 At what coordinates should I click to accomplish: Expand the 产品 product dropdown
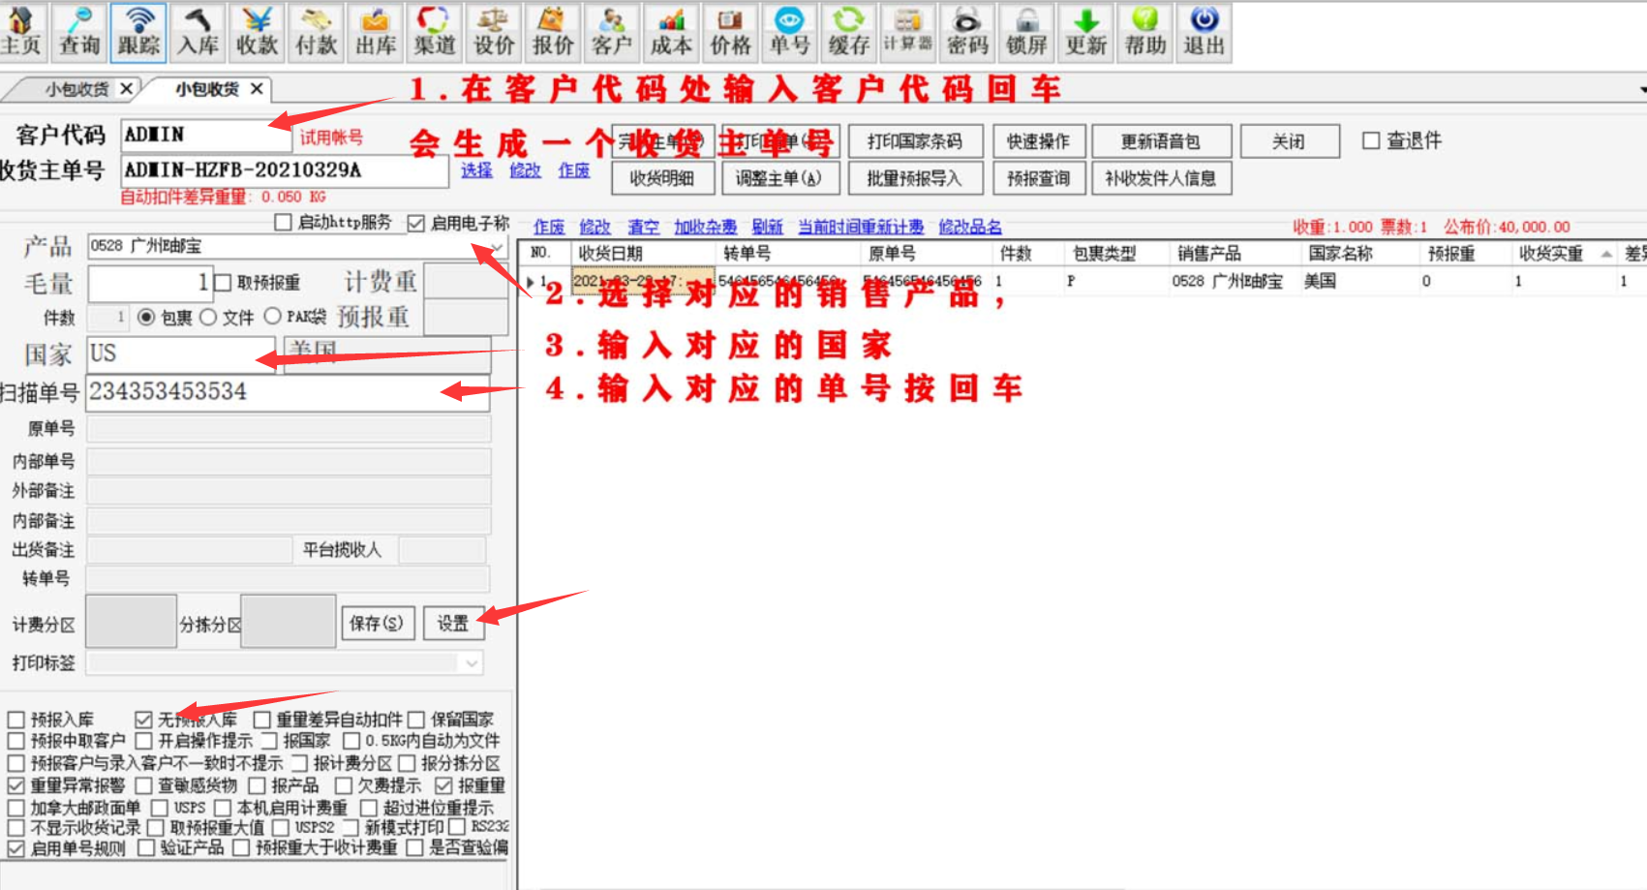(x=497, y=247)
